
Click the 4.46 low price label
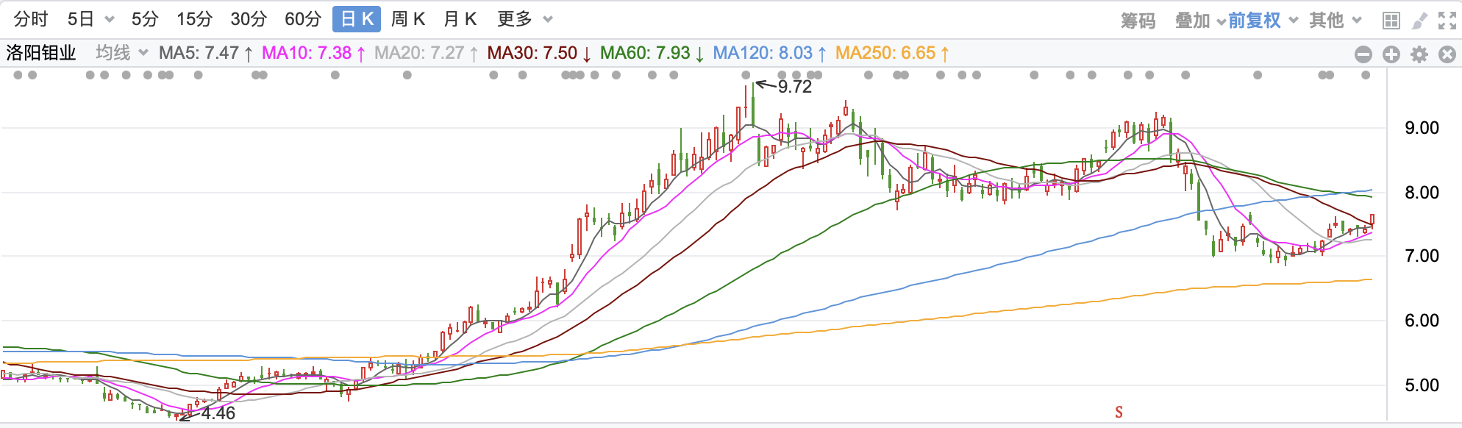click(x=218, y=413)
